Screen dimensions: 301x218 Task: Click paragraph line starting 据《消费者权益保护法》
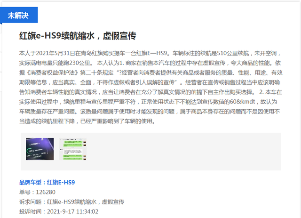(150, 73)
